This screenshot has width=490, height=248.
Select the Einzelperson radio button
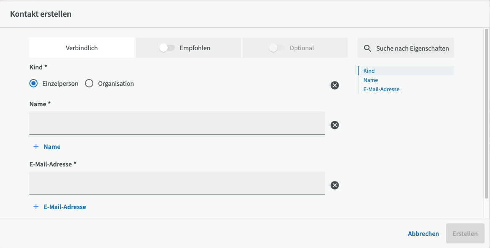click(33, 84)
